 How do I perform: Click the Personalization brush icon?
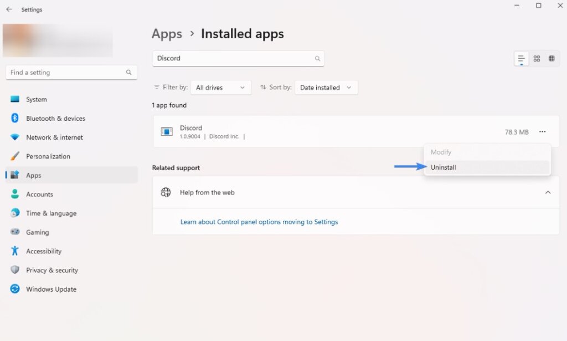click(x=15, y=156)
